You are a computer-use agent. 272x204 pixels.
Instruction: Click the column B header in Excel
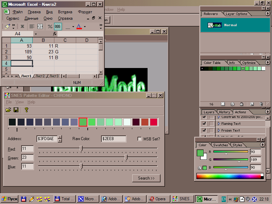pos(44,40)
